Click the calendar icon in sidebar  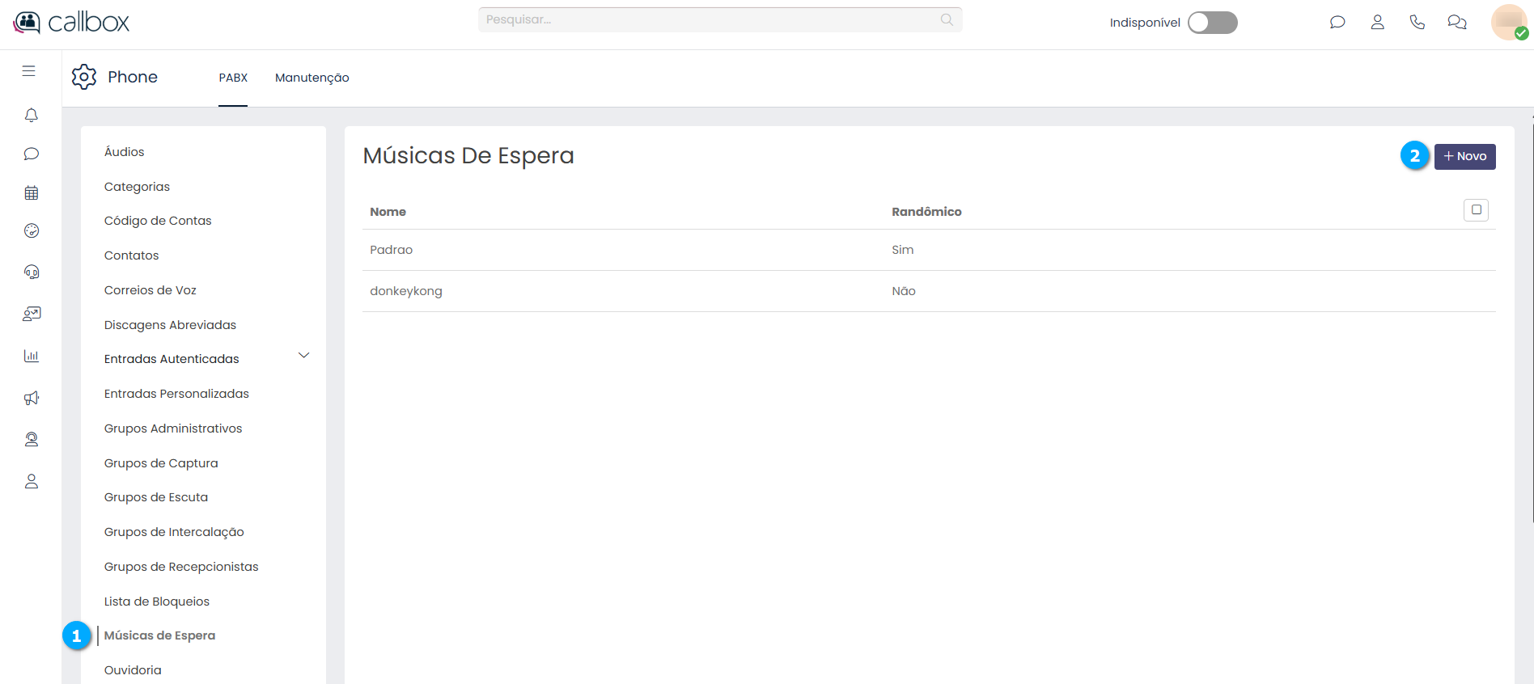[32, 192]
